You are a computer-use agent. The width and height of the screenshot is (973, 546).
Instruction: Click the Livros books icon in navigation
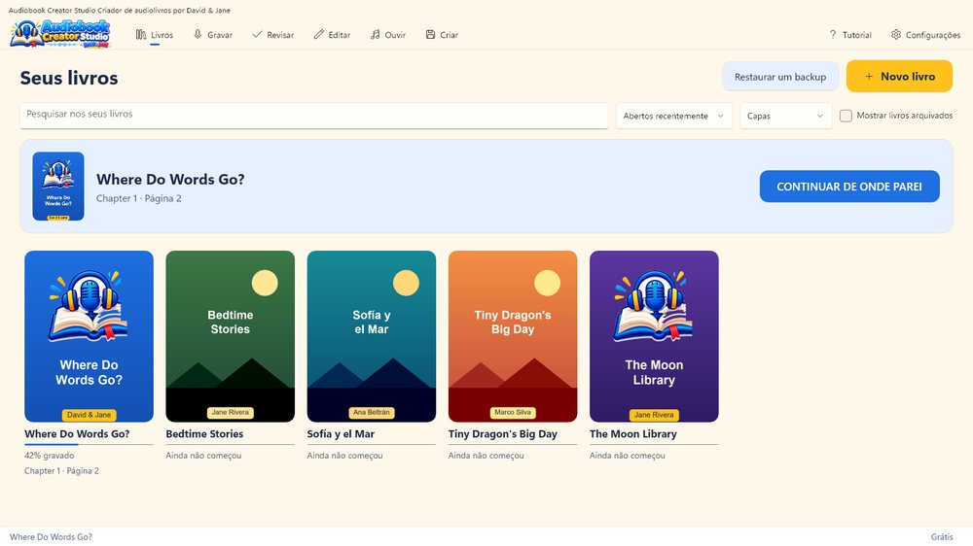[x=141, y=35]
